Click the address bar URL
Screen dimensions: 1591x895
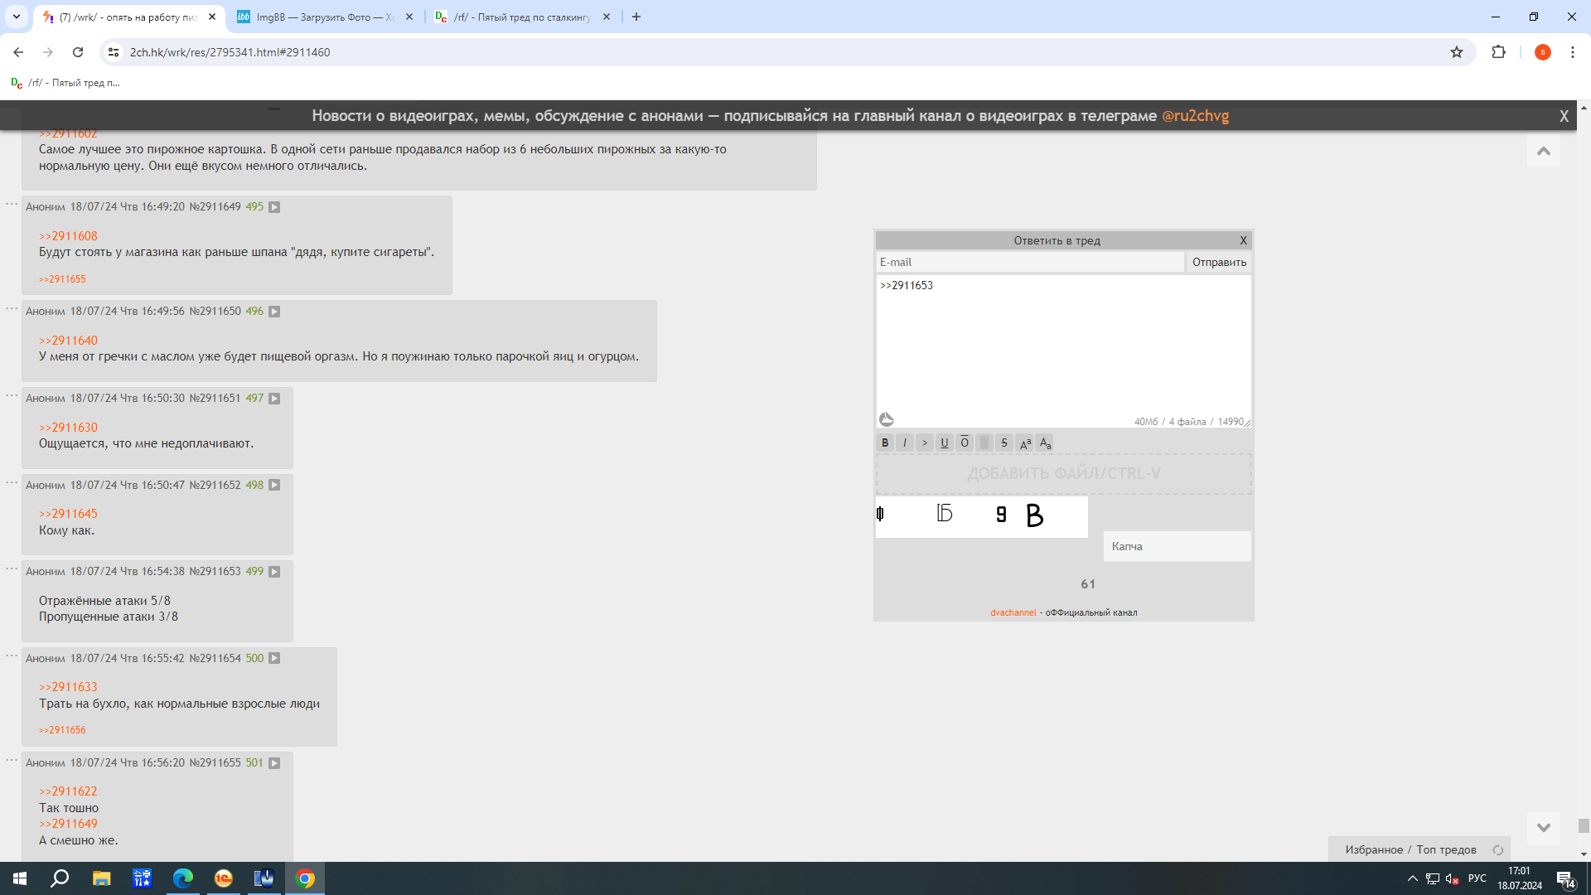(230, 52)
